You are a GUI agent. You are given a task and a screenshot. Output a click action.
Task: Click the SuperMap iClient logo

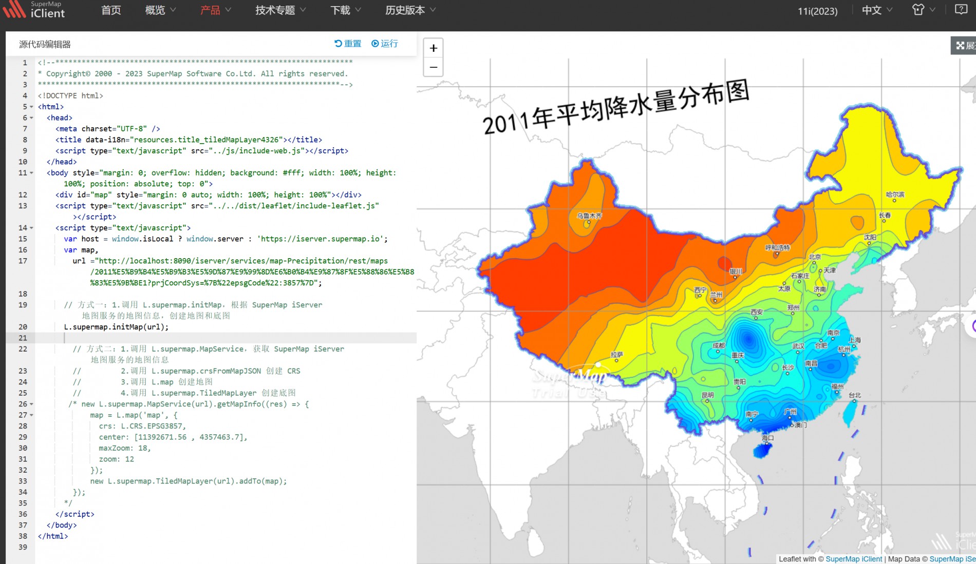click(34, 10)
